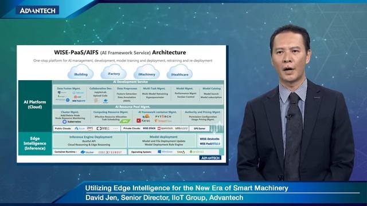Click the Docker logo in Container Runtime
The width and height of the screenshot is (367, 206).
pyautogui.click(x=87, y=152)
